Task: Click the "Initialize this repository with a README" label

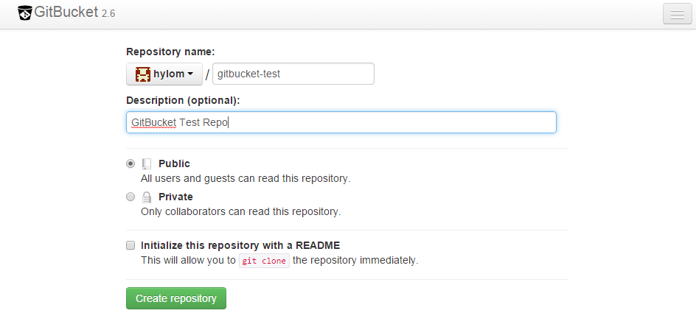Action: coord(240,245)
